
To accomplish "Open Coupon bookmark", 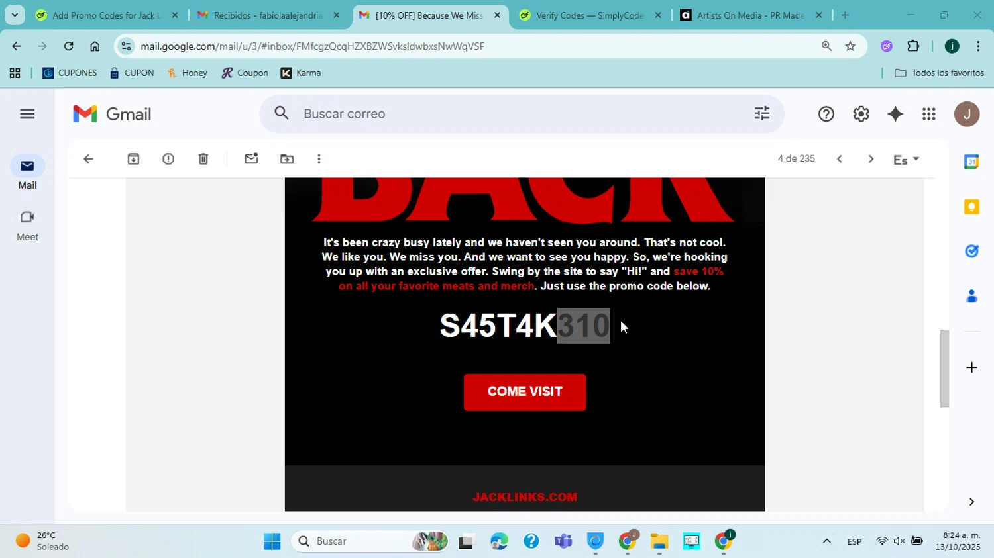I will click(x=245, y=73).
